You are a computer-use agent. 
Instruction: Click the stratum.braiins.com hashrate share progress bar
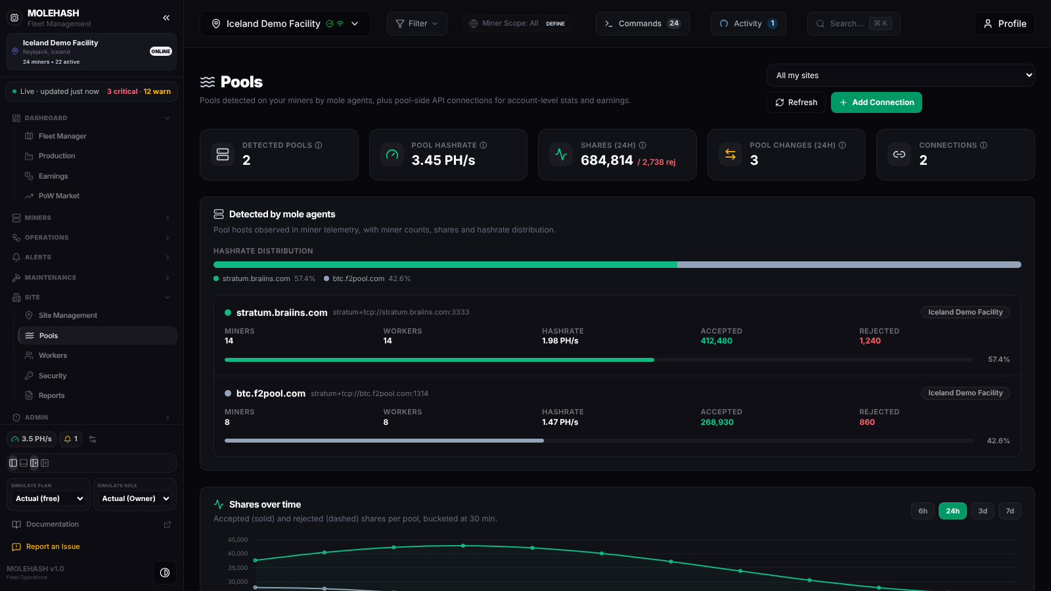pos(599,360)
